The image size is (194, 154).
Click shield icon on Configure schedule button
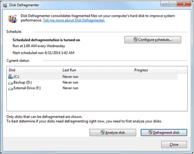click(x=135, y=39)
